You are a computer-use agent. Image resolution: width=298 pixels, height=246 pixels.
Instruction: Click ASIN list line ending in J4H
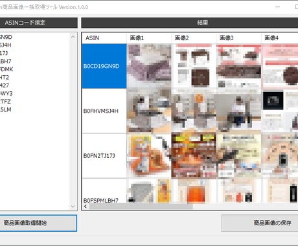click(x=6, y=45)
